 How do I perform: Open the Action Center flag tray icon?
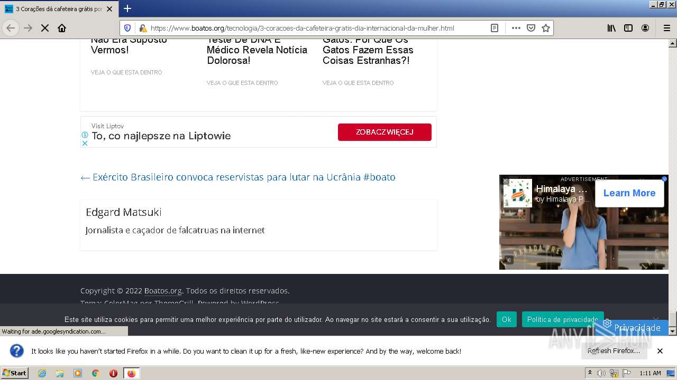(x=627, y=373)
